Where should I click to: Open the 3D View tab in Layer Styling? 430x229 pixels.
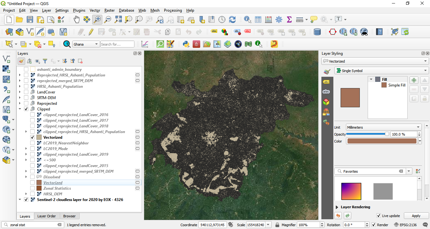(326, 102)
